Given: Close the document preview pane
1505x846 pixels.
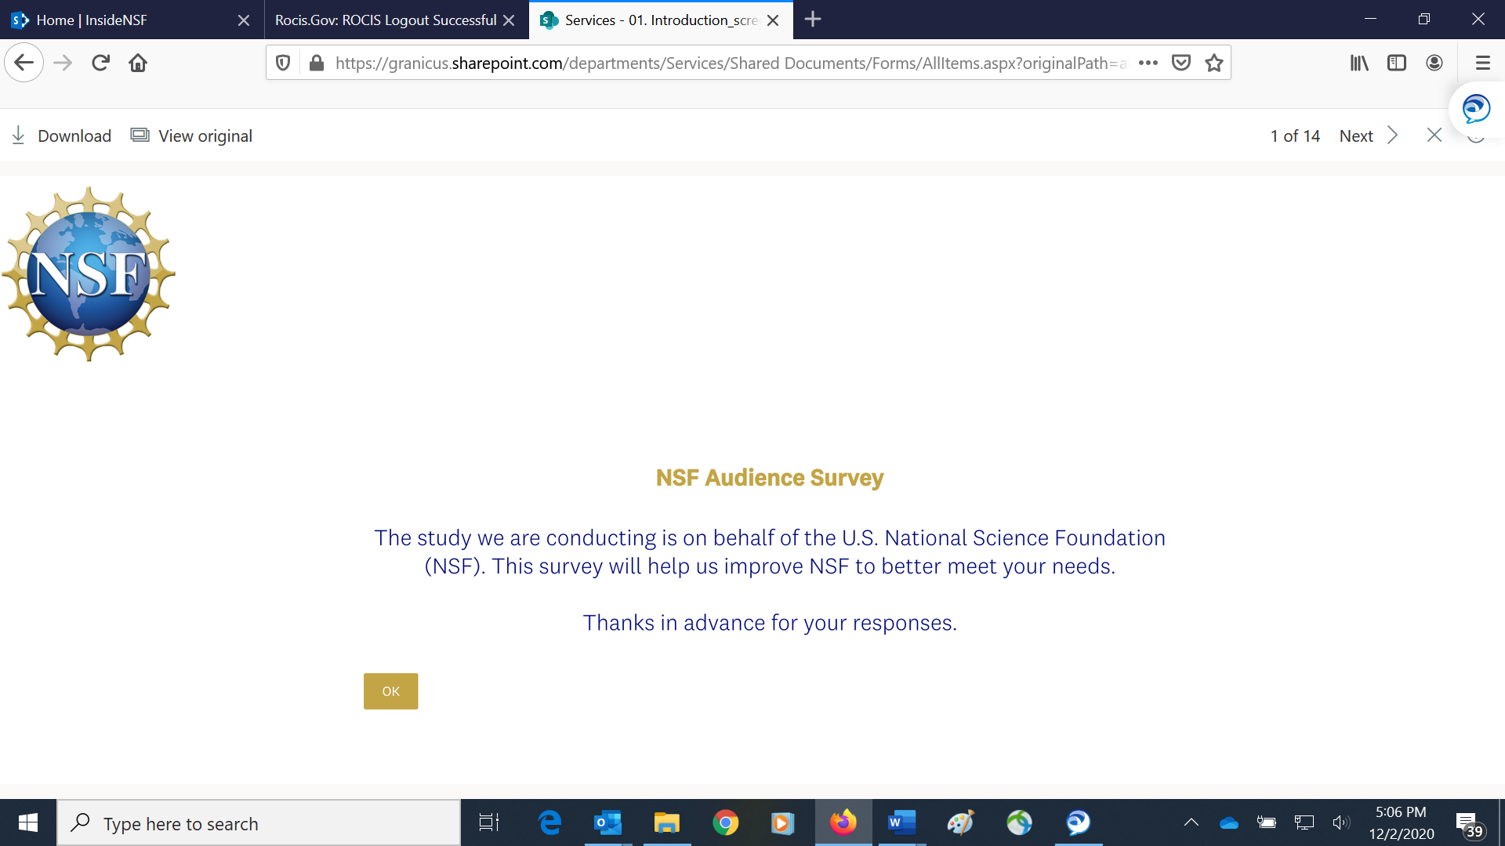Looking at the screenshot, I should (x=1434, y=136).
